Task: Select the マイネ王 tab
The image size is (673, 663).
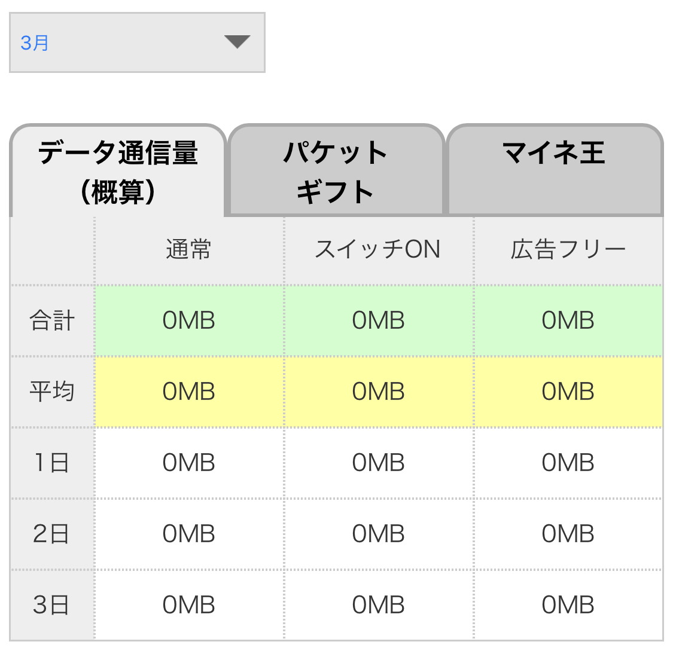Action: (555, 154)
